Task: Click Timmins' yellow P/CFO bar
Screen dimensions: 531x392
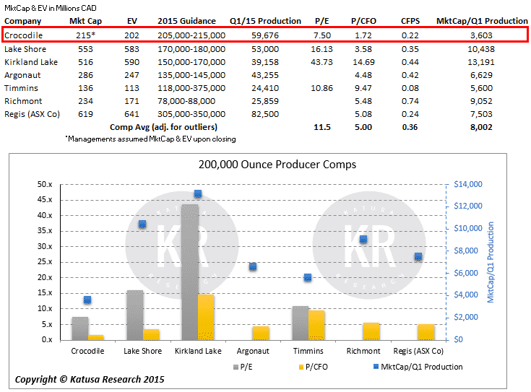Action: 316,326
